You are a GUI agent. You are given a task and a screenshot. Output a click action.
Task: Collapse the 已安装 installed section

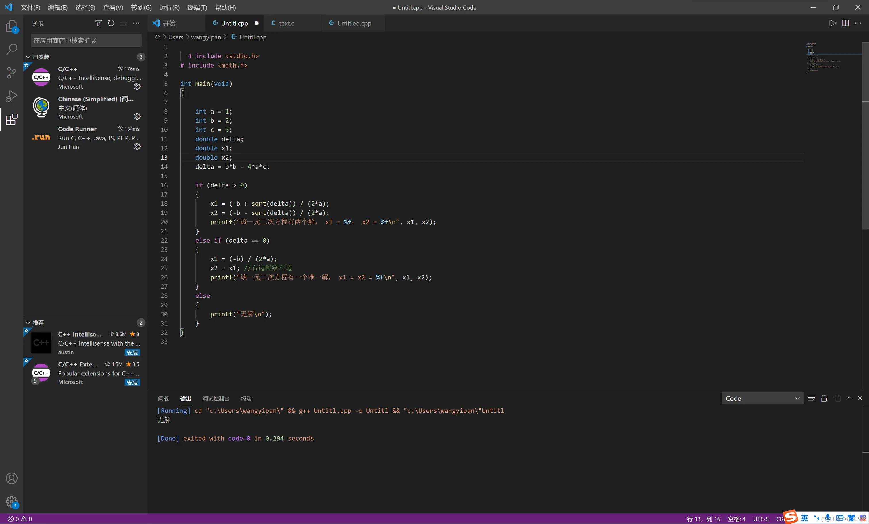[28, 57]
